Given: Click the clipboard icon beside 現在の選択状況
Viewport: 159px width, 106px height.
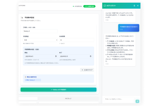Looking at the screenshot, I should coord(25,77).
